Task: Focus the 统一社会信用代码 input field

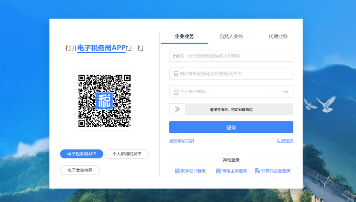Action: coord(235,56)
